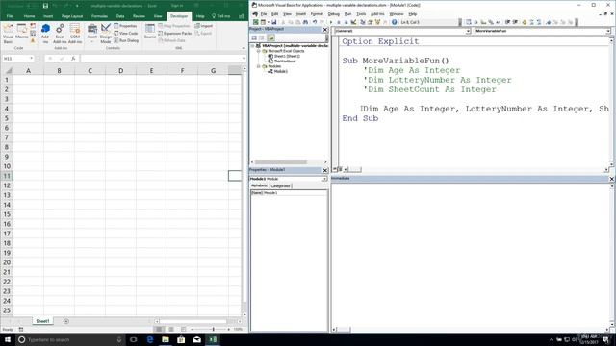Screen dimensions: 616x346
Task: Switch to the View ribbon tab in Excel
Action: point(158,16)
